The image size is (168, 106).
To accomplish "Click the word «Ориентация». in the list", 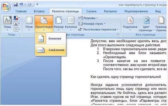I will click(x=115, y=57).
